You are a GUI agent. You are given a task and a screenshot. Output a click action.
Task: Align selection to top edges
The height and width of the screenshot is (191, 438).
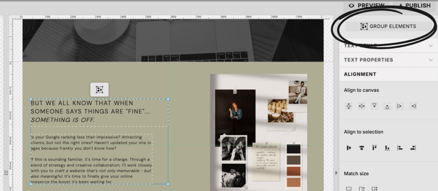tap(374, 148)
